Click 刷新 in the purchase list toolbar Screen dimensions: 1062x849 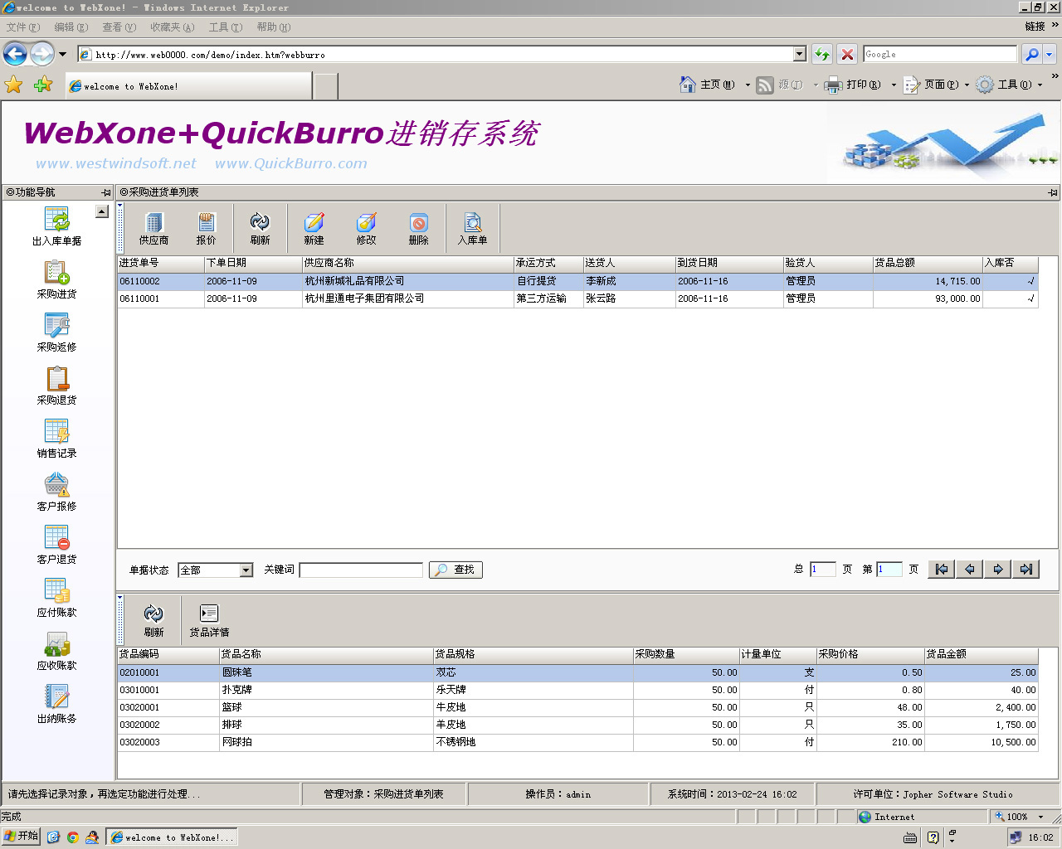260,228
